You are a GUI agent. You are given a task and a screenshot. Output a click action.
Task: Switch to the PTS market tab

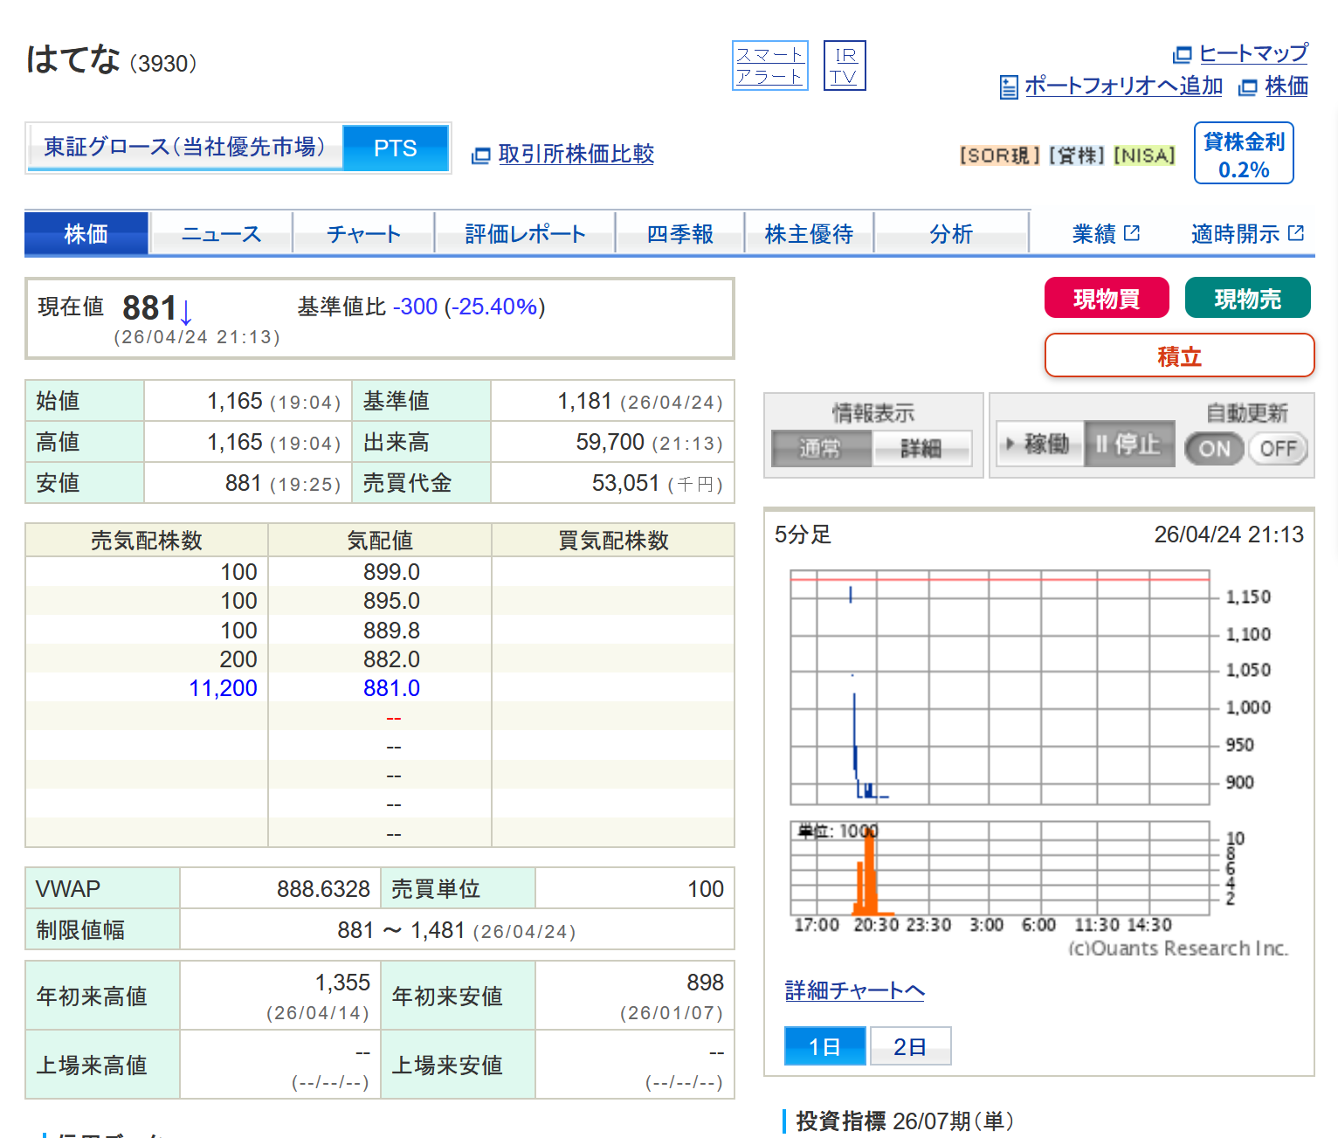tap(395, 148)
